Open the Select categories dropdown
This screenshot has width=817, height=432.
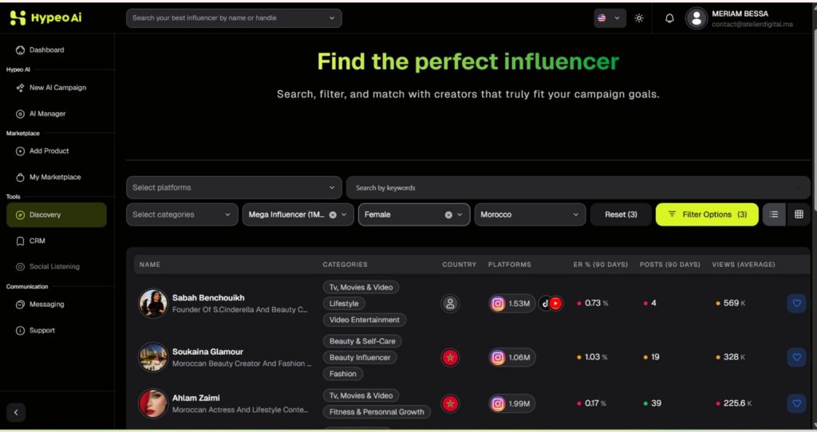[182, 214]
